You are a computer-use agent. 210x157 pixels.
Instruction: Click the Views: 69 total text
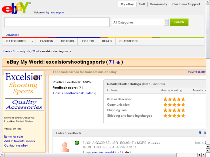[13, 129]
